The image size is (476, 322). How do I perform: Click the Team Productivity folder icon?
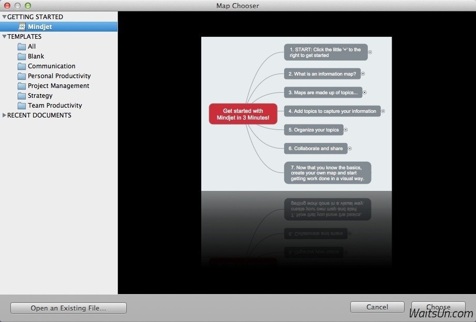22,106
